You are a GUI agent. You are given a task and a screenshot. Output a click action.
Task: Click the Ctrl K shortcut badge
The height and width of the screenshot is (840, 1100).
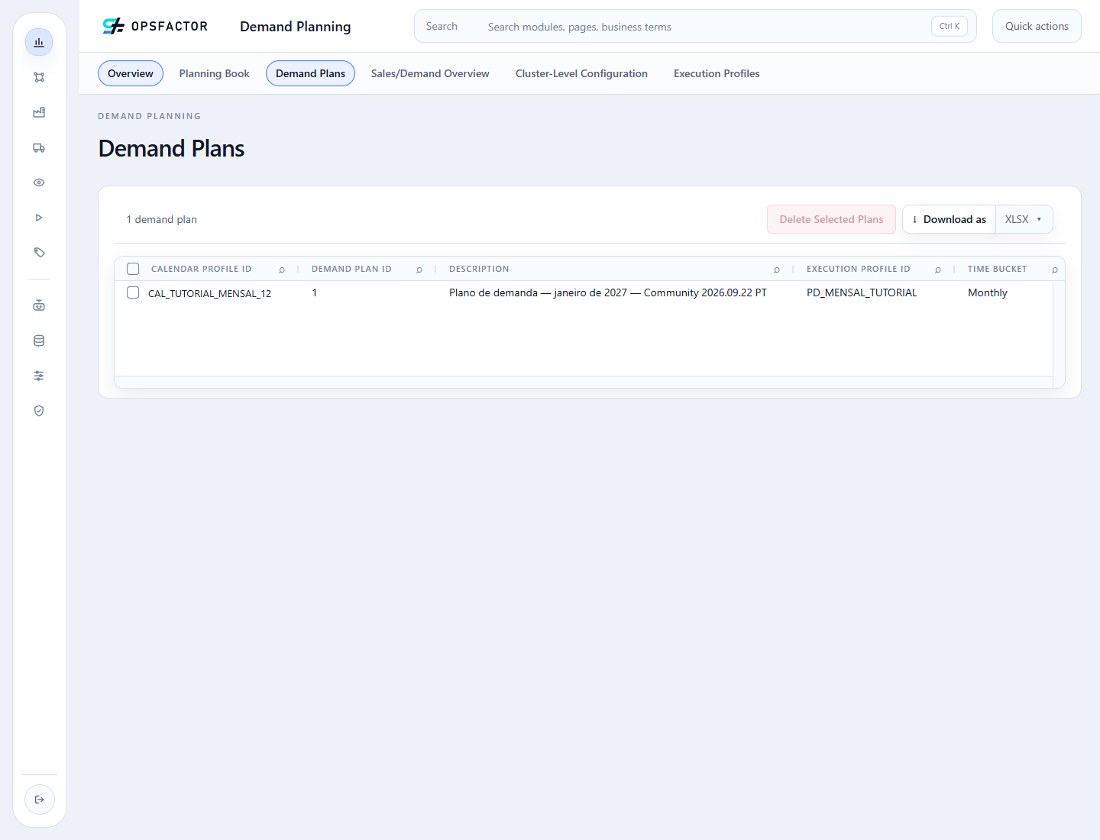tap(950, 26)
